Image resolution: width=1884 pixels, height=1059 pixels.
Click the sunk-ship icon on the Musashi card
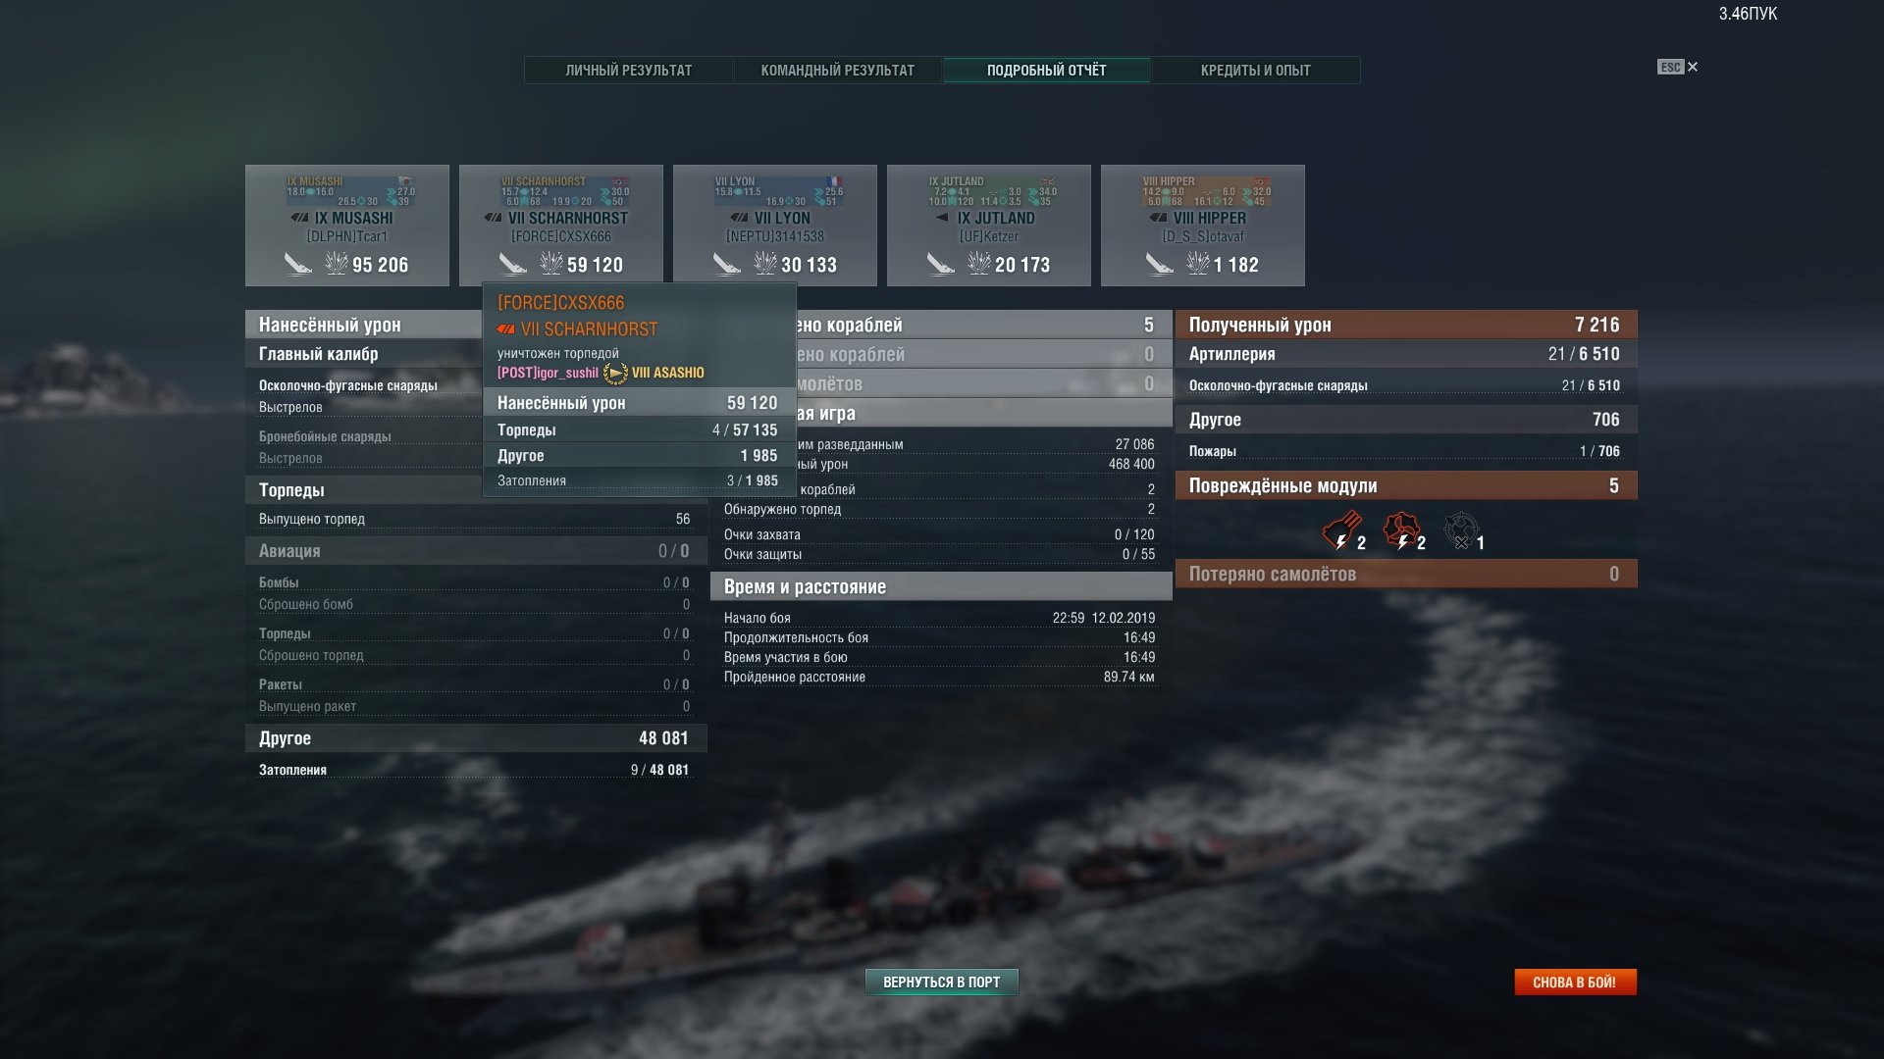[297, 263]
